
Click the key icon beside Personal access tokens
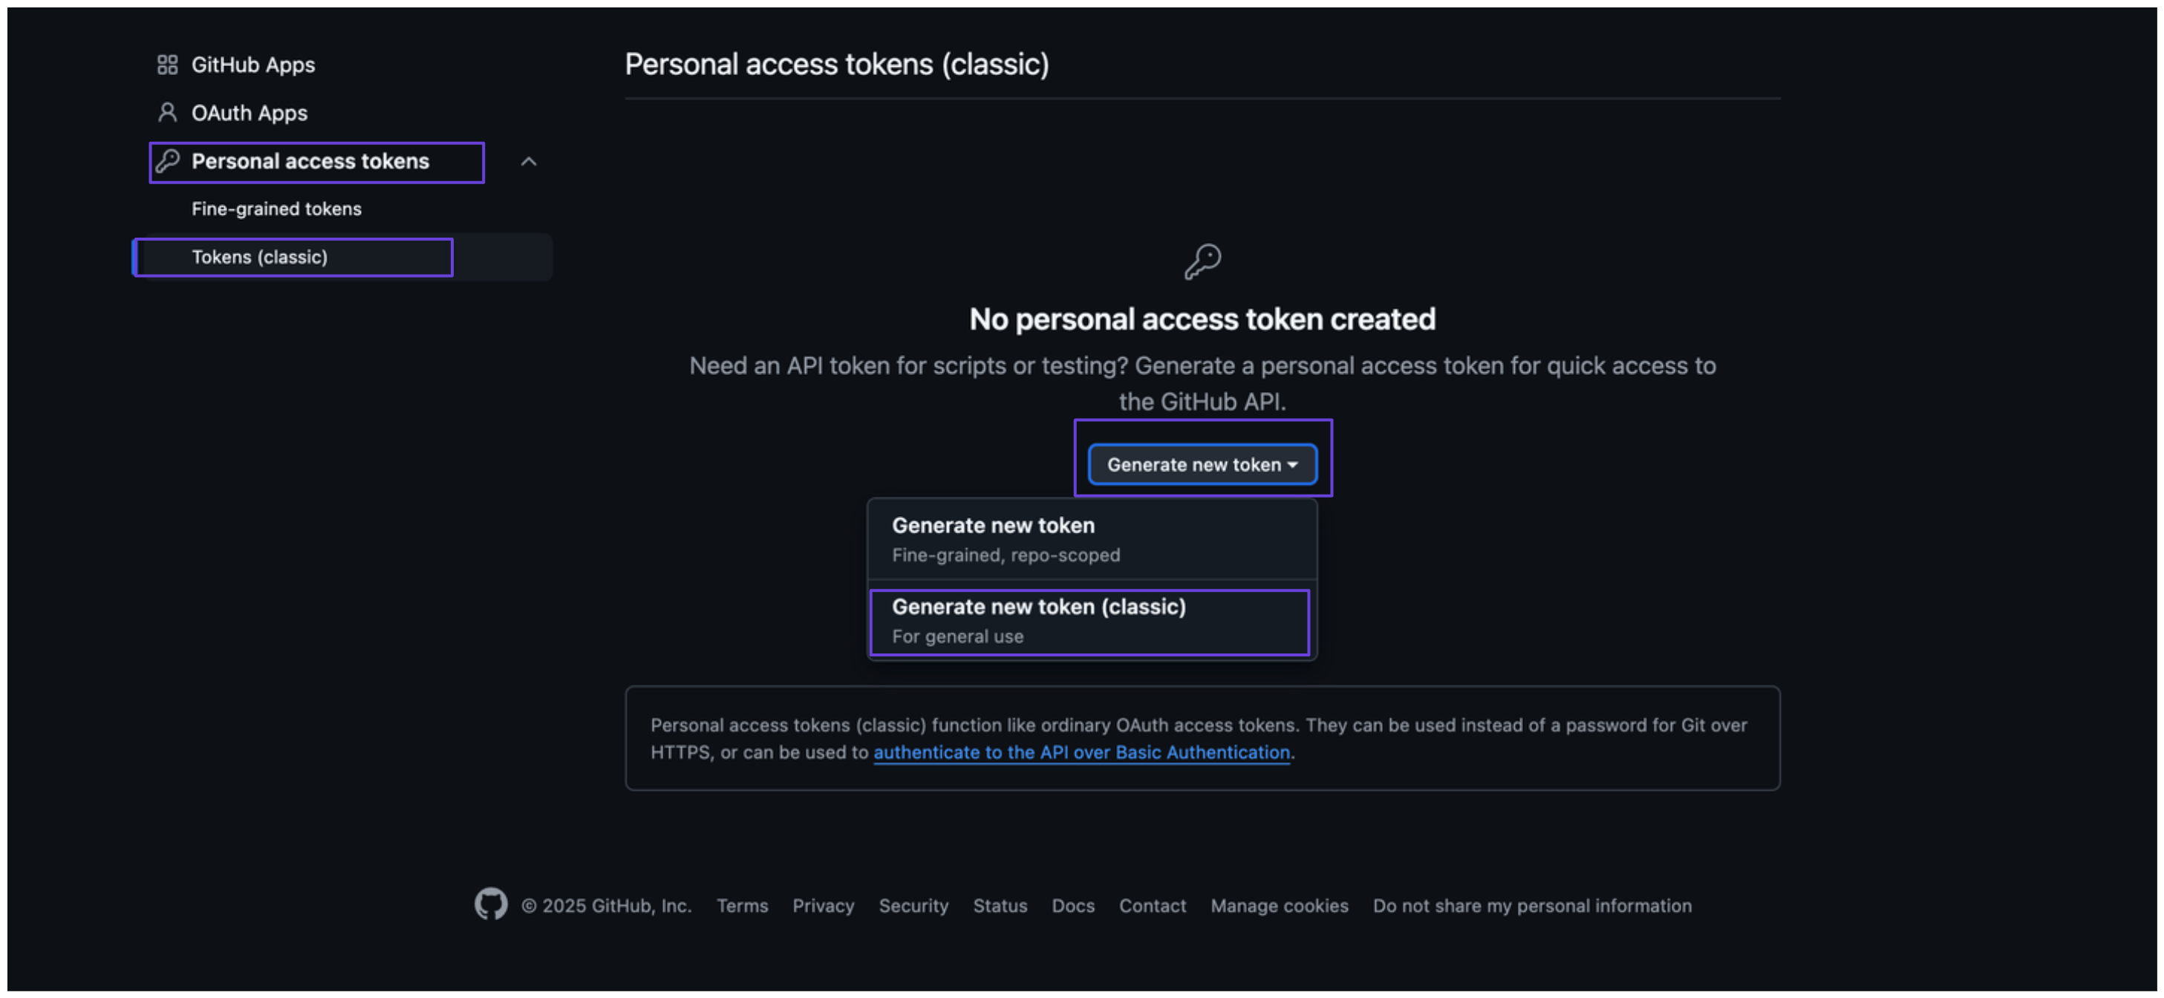168,160
